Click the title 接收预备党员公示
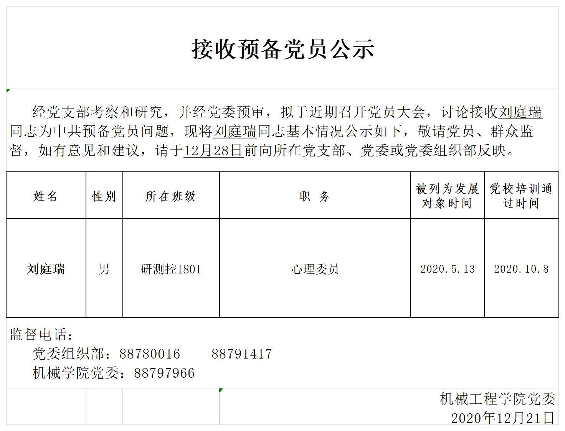This screenshot has width=565, height=431. (283, 49)
